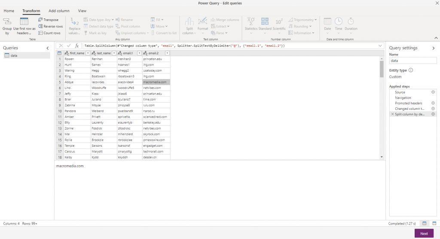Viewport: 440px width, 239px height.
Task: Open the email.1 column filter dropdown
Action: [139, 53]
